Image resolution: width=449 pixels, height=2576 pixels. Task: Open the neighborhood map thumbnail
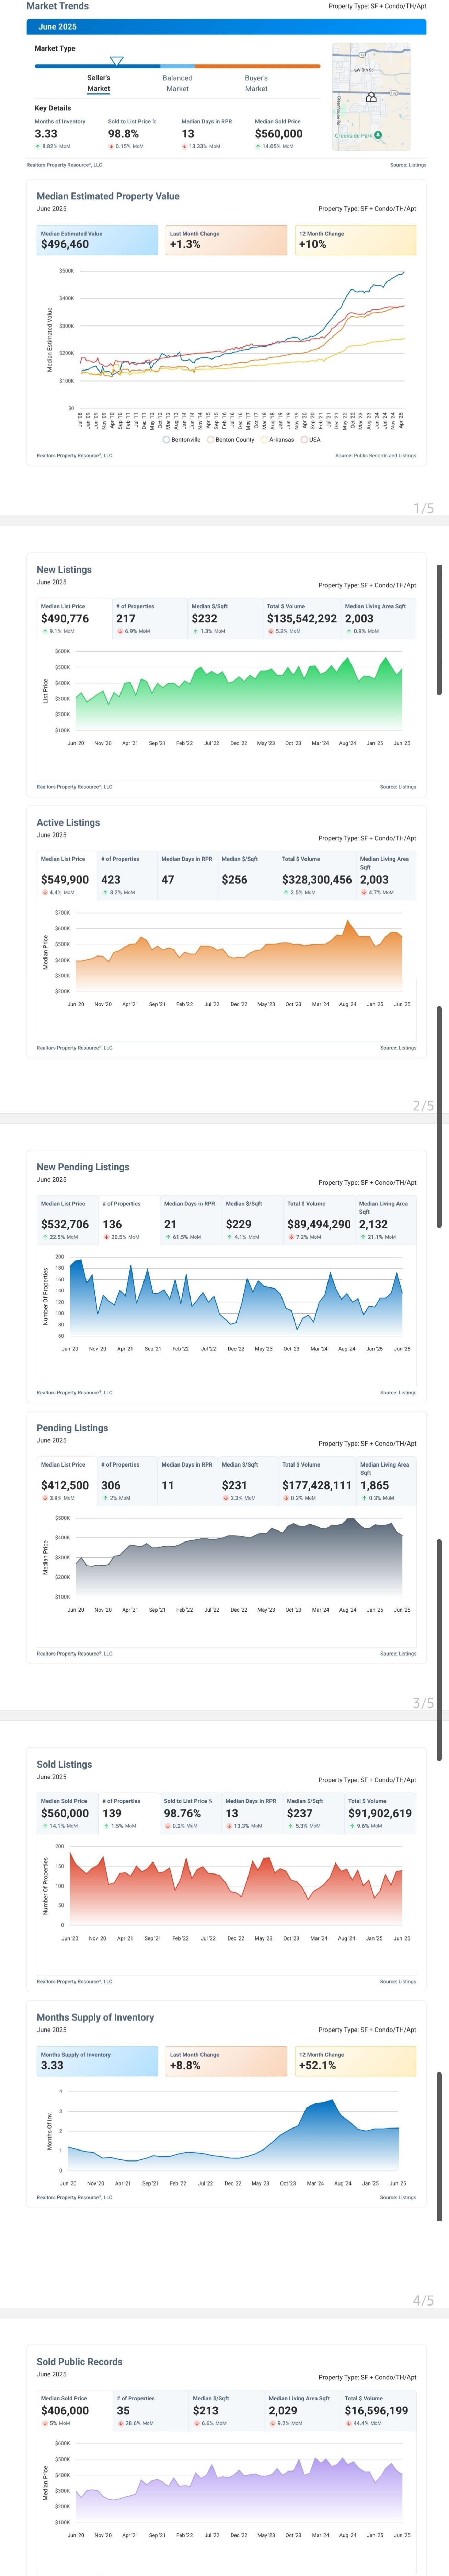tap(371, 97)
